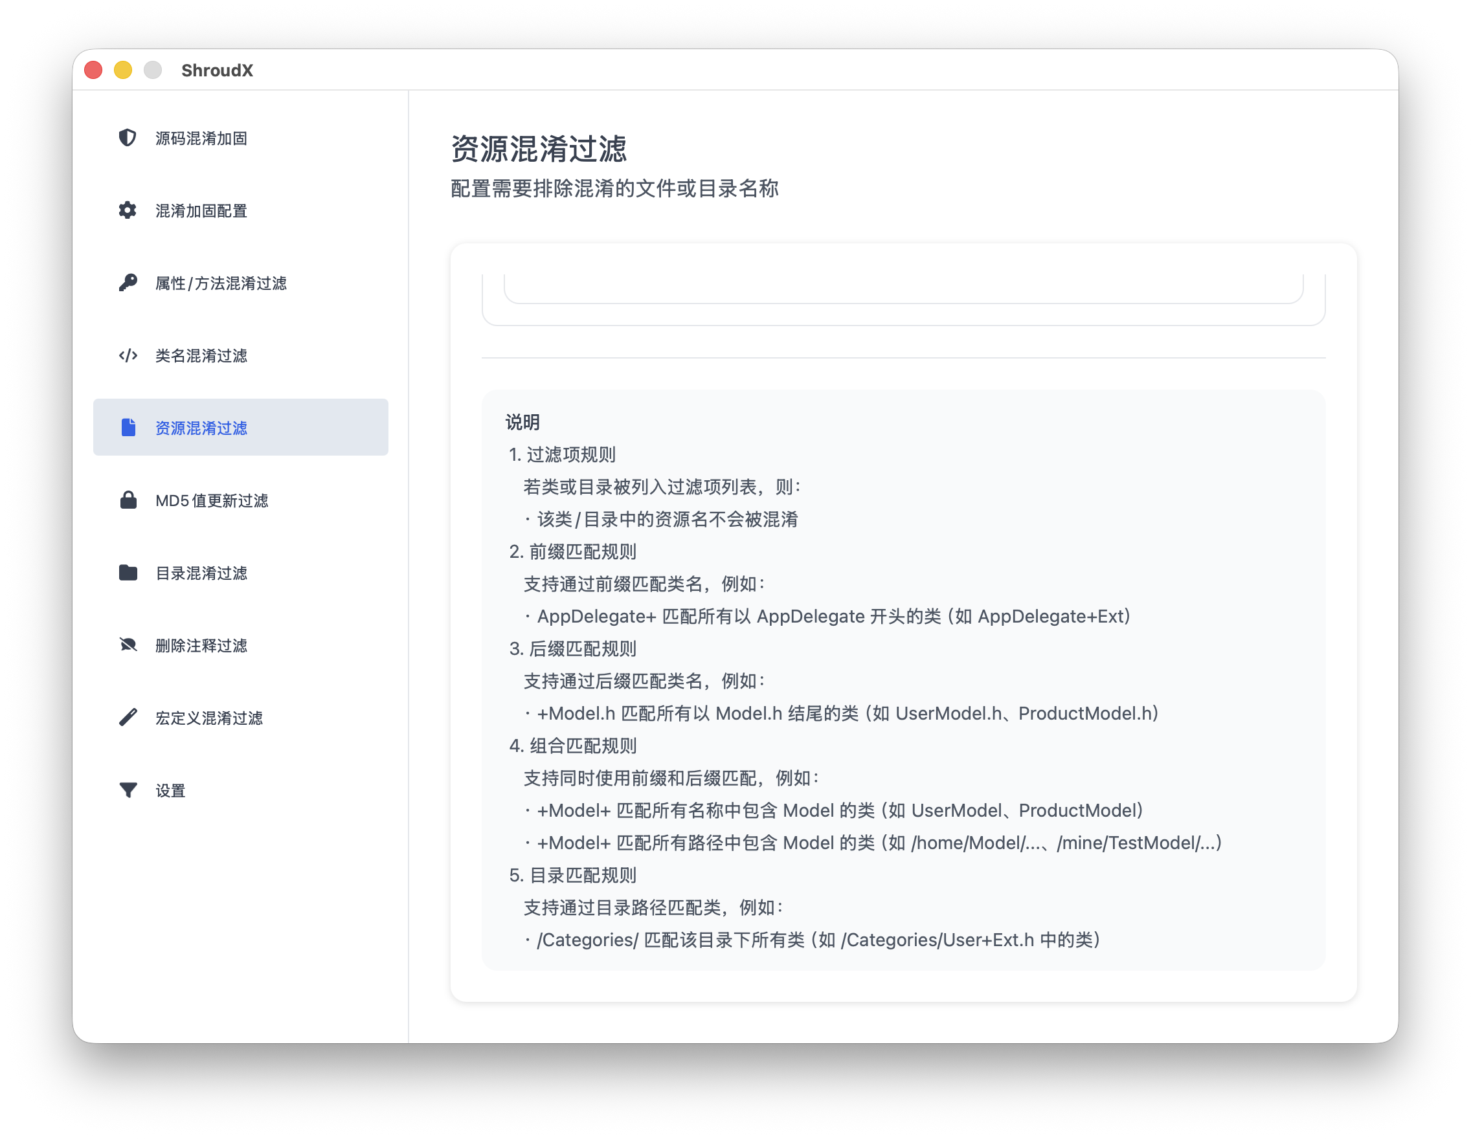This screenshot has width=1471, height=1139.
Task: Click the 说明 heading
Action: pyautogui.click(x=522, y=422)
